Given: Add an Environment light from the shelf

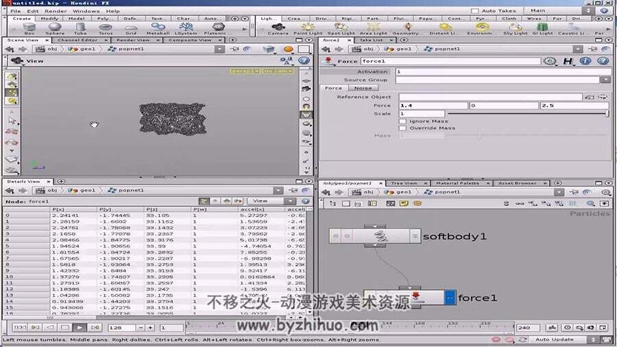Looking at the screenshot, I should coord(481,28).
